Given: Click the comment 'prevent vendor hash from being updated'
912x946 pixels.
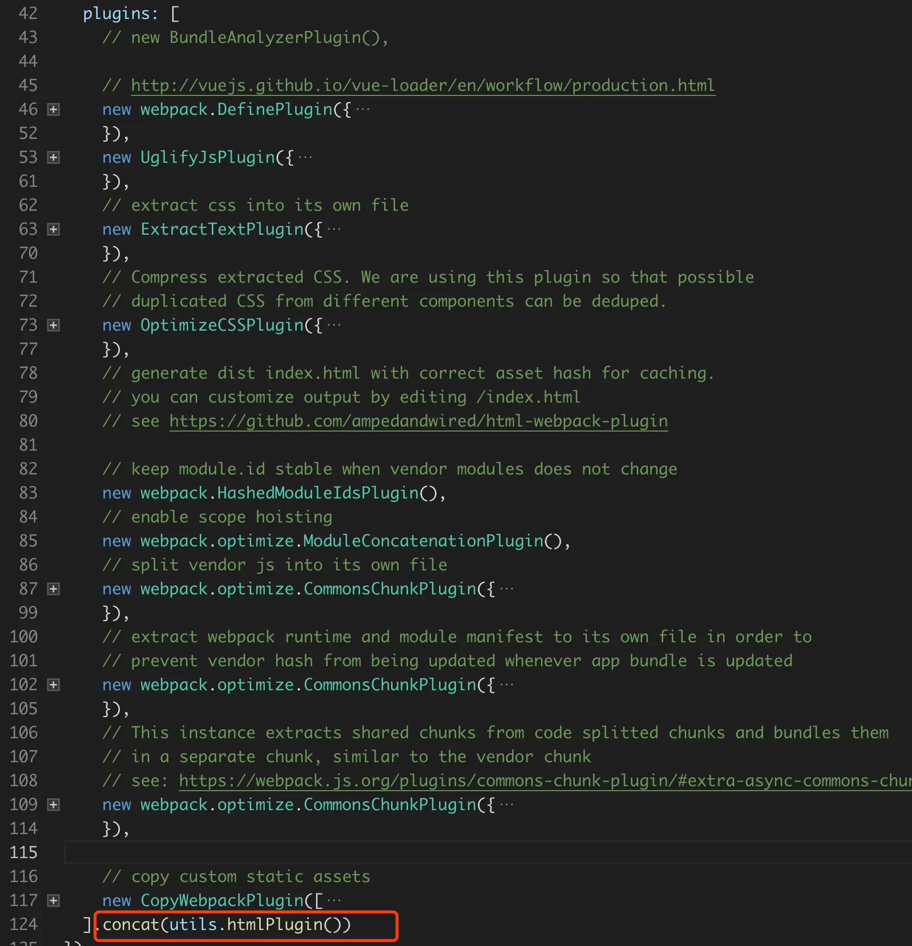Looking at the screenshot, I should [448, 661].
